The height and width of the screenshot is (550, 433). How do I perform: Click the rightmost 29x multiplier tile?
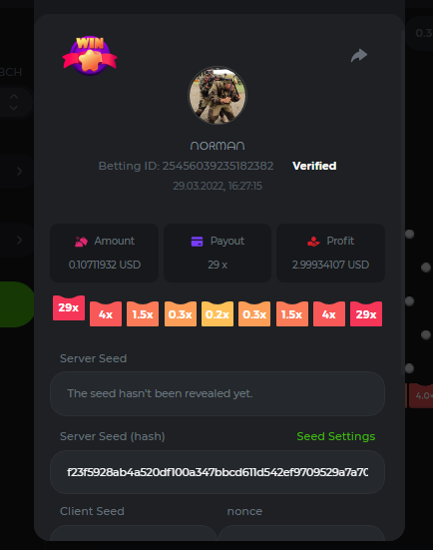(x=366, y=314)
